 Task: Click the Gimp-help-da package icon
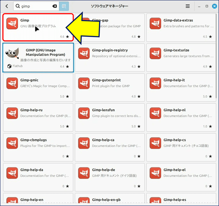[12, 173]
